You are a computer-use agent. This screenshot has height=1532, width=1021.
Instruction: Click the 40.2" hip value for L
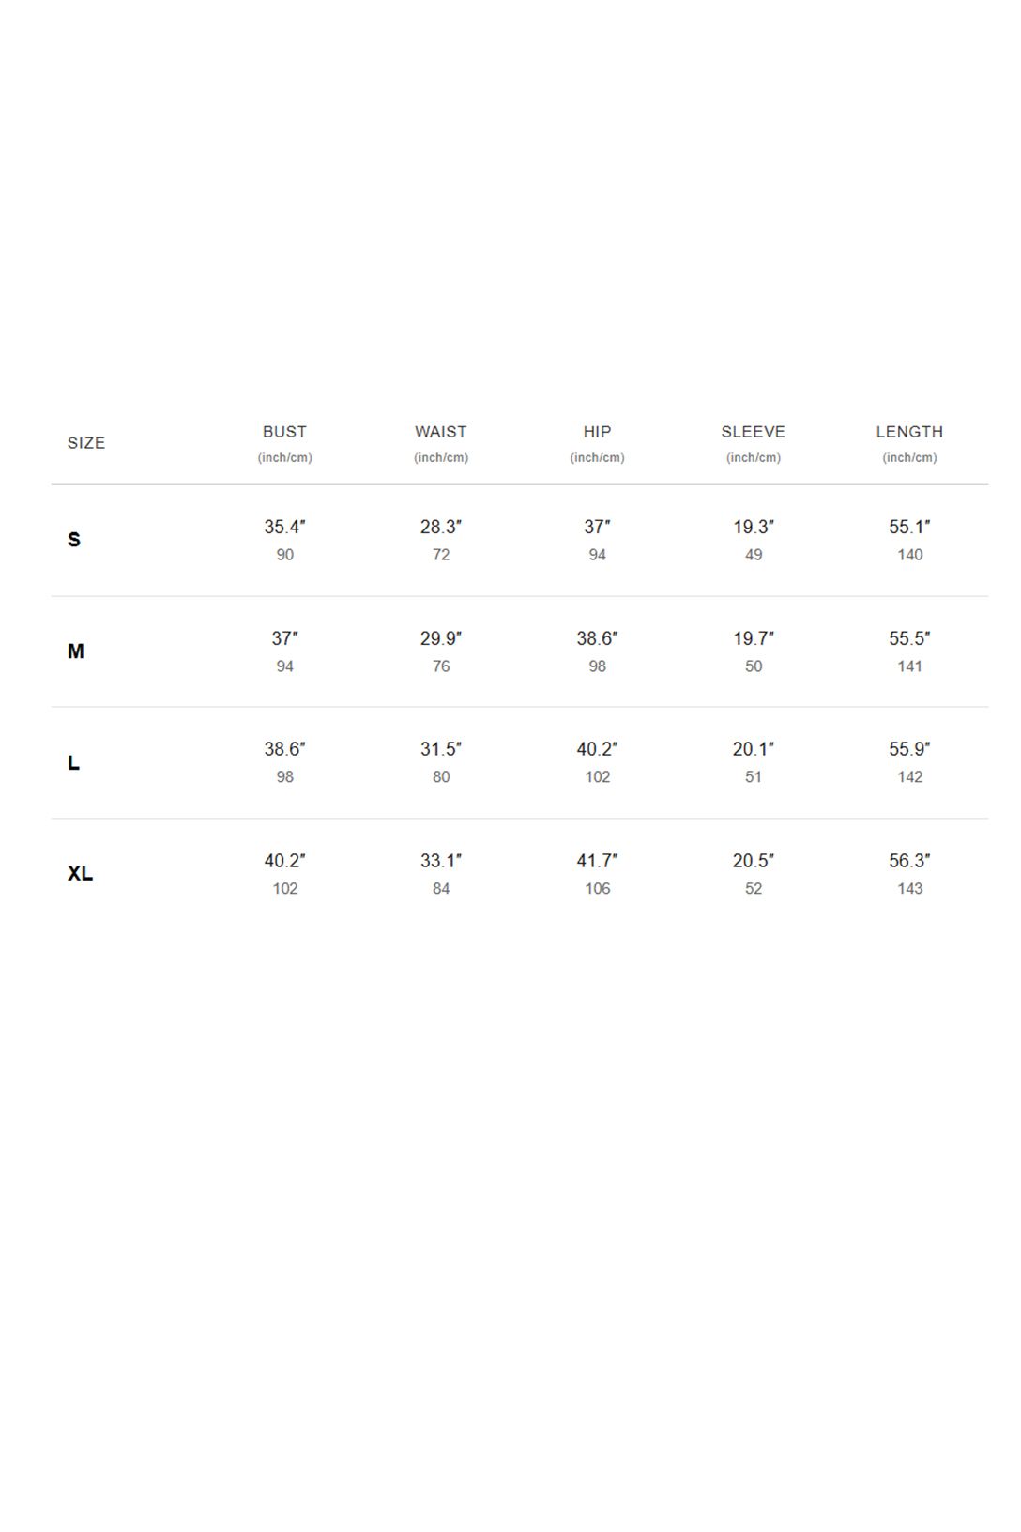point(597,749)
